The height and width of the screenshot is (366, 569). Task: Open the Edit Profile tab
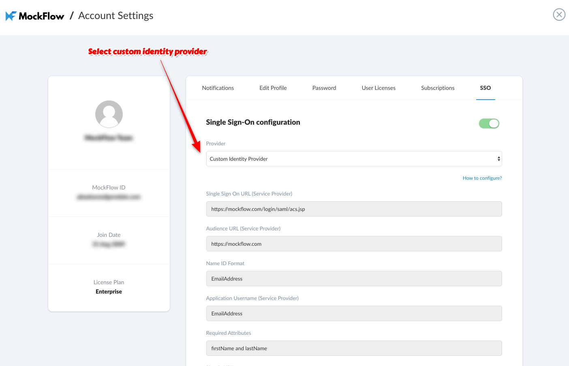click(273, 87)
